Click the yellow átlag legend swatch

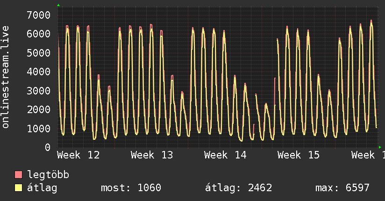tap(18, 188)
